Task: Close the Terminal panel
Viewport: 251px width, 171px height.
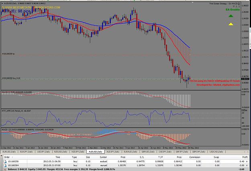Action: (1, 155)
